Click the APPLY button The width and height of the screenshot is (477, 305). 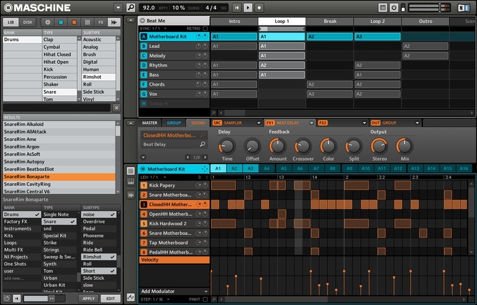[x=89, y=299]
